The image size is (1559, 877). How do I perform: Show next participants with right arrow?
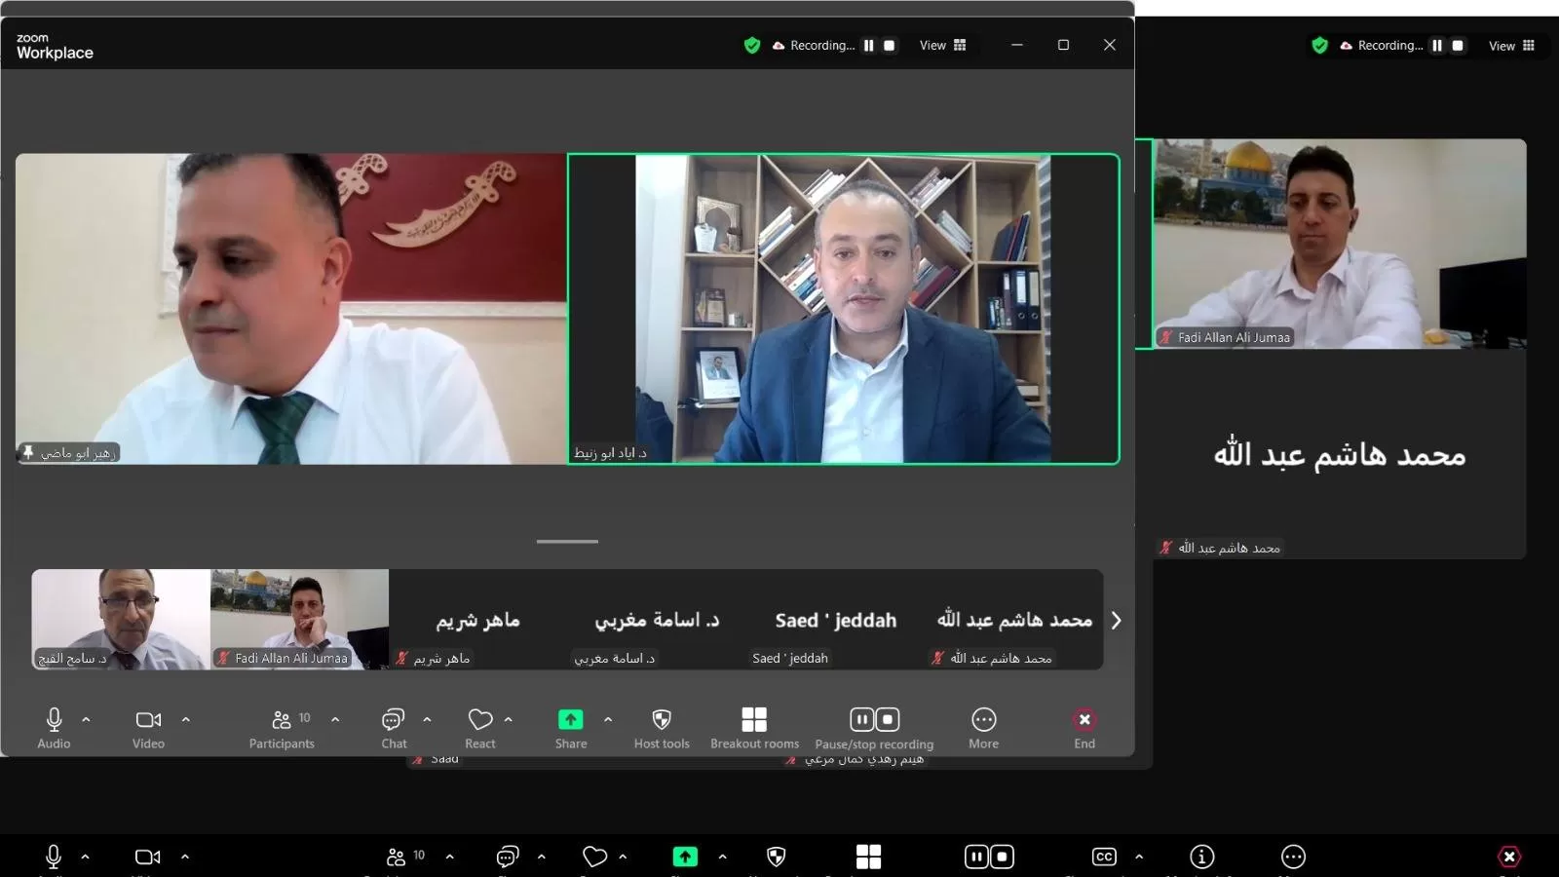(1116, 620)
